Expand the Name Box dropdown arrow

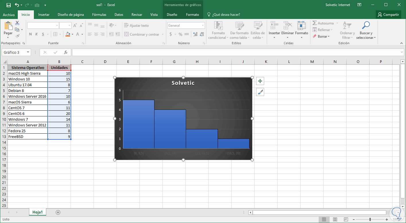pyautogui.click(x=28, y=52)
